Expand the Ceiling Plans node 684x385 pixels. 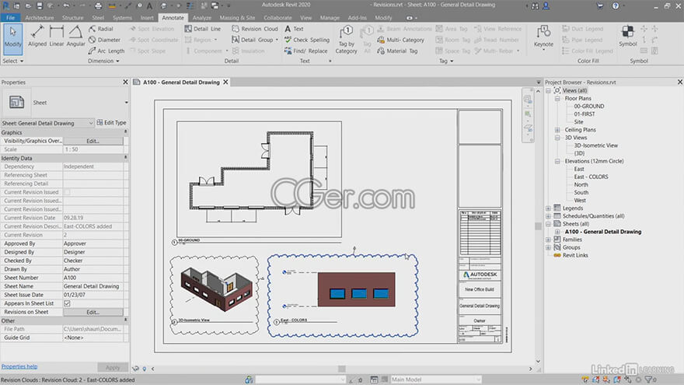pyautogui.click(x=557, y=130)
